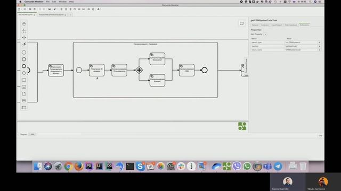The width and height of the screenshot is (341, 191).
Task: Select the task left of the subprocess
Action: tap(56, 70)
